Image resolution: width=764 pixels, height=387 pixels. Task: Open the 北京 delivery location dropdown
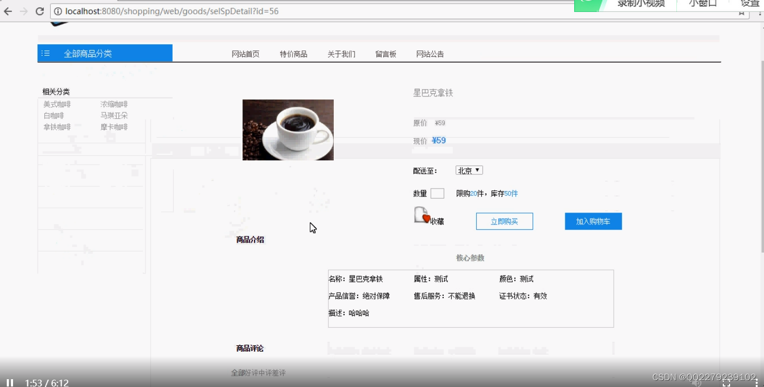pyautogui.click(x=469, y=170)
